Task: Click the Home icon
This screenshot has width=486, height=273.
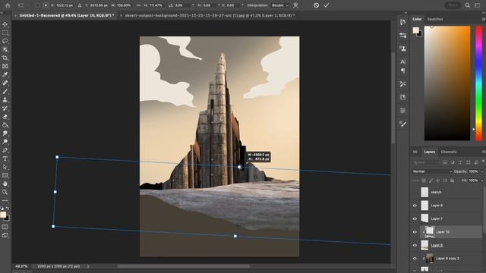Action: pyautogui.click(x=8, y=5)
